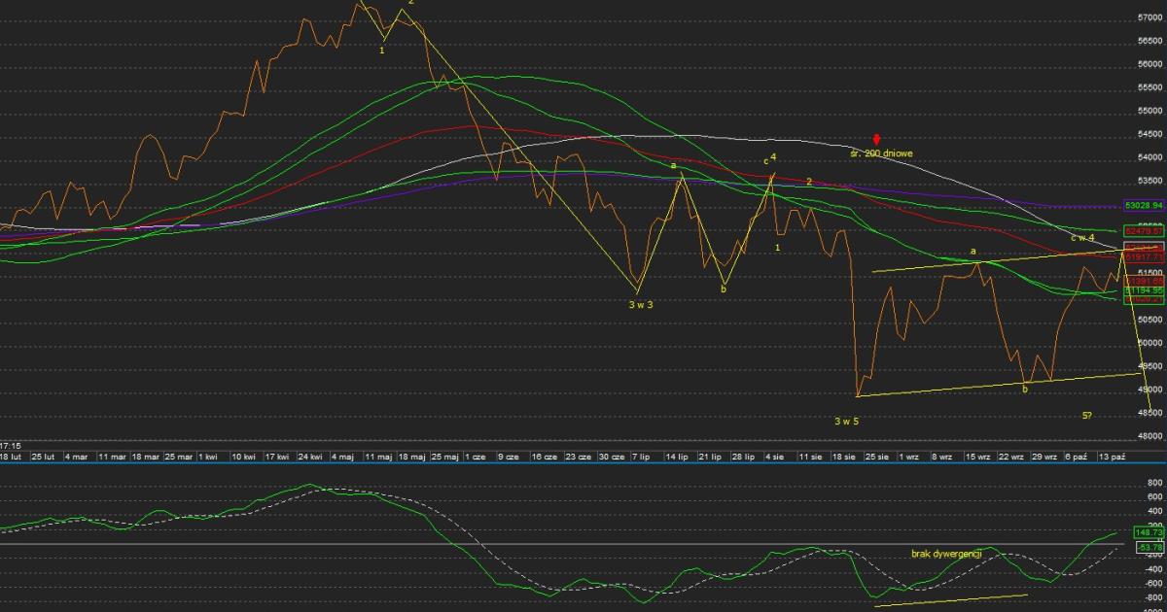Click the -53.78 signal line value tag
Viewport: 1167px width, 612px height.
[1149, 548]
